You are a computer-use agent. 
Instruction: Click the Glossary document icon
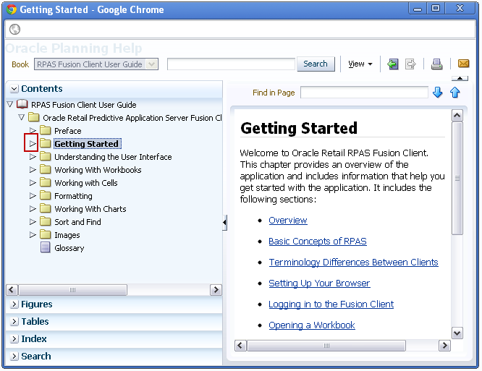pyautogui.click(x=46, y=247)
